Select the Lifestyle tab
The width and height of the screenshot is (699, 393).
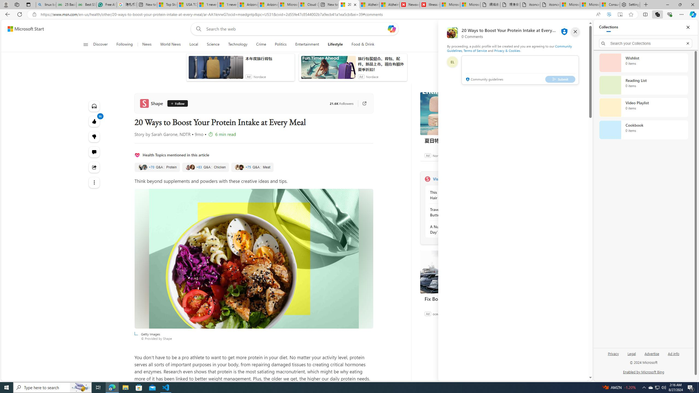coord(335,44)
